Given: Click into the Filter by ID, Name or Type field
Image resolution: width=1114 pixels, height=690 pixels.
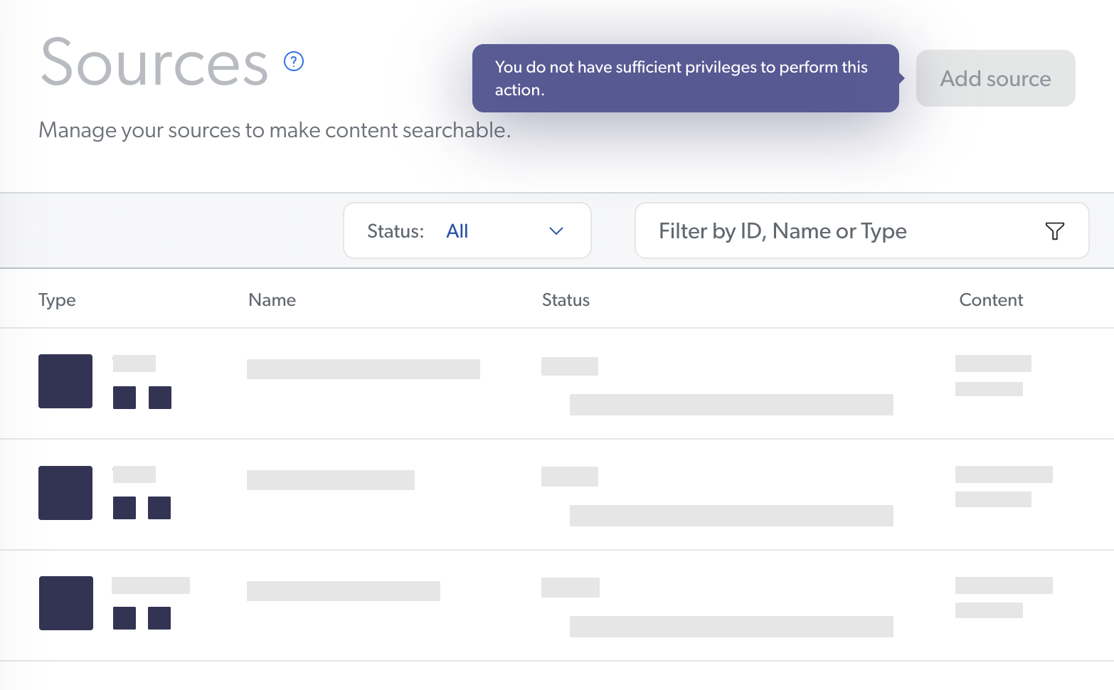Looking at the screenshot, I should (x=783, y=230).
